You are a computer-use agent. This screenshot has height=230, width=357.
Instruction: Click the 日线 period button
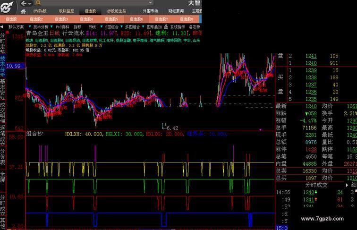pyautogui.click(x=92, y=27)
